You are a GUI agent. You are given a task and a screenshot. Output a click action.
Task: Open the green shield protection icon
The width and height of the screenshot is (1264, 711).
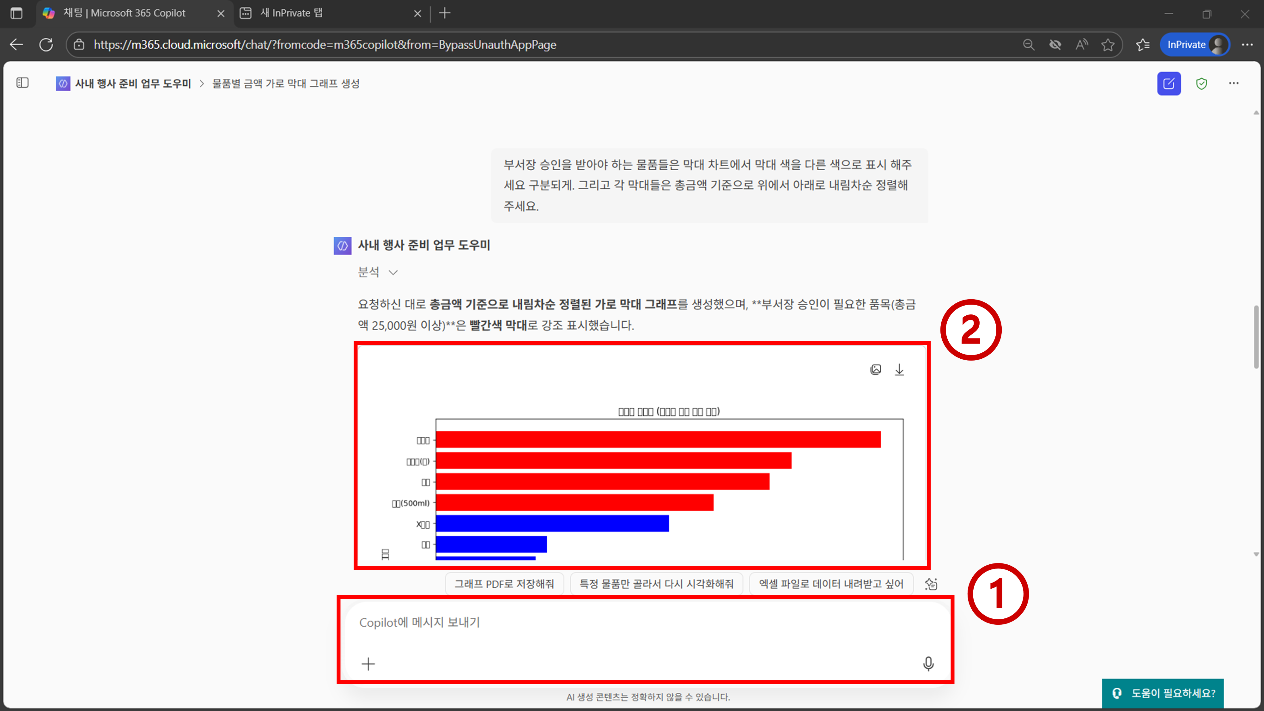[x=1201, y=83]
